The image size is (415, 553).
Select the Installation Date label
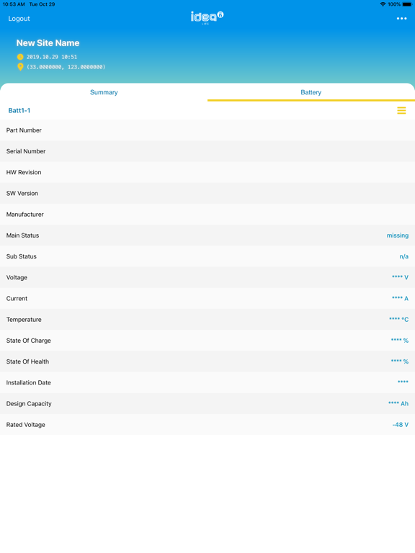coord(29,382)
